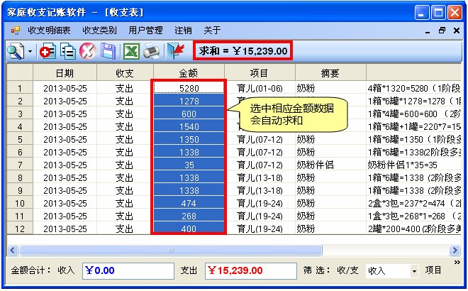
Task: Click the app icon left of 收支明细表
Action: click(15, 31)
